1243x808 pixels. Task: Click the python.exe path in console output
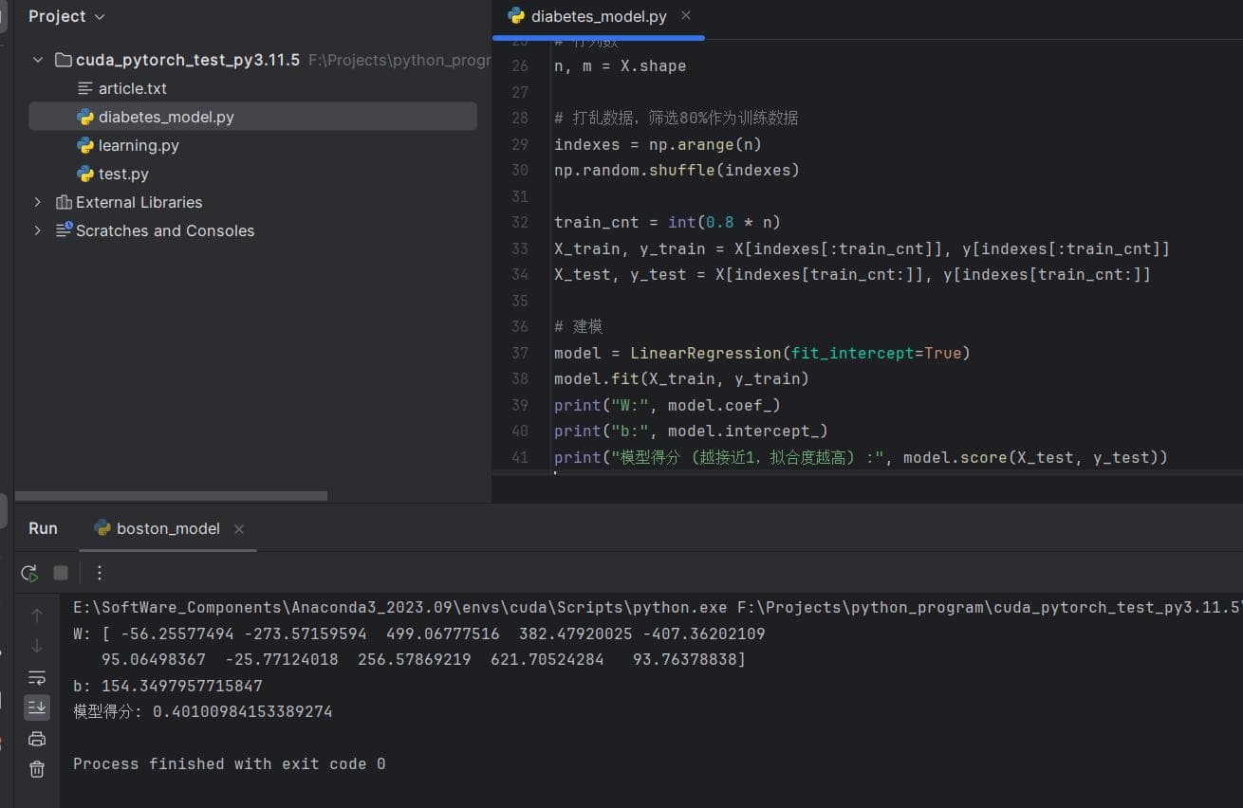(399, 607)
